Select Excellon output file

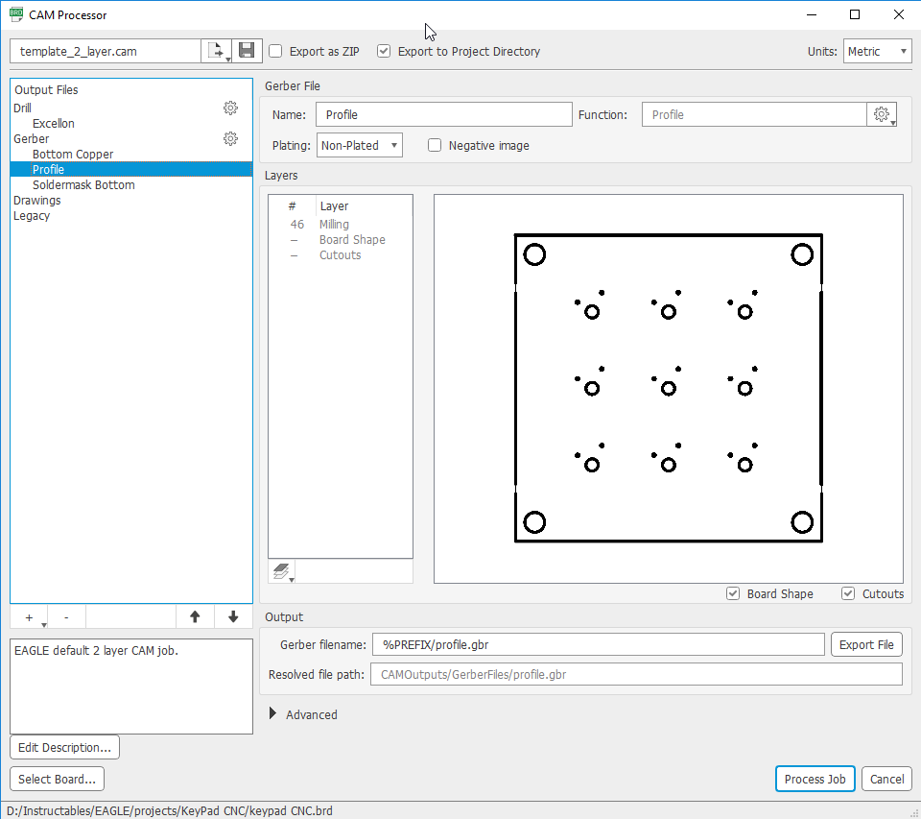(54, 124)
